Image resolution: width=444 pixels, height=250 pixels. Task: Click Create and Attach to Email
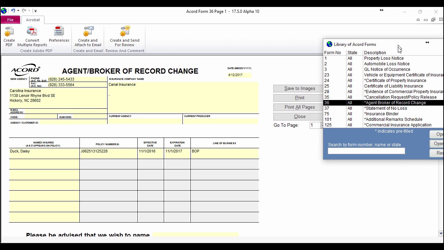(88, 36)
